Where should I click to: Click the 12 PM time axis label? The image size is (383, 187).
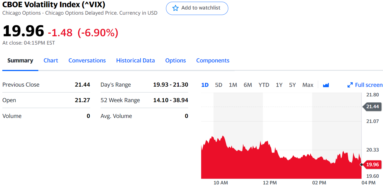tap(270, 183)
